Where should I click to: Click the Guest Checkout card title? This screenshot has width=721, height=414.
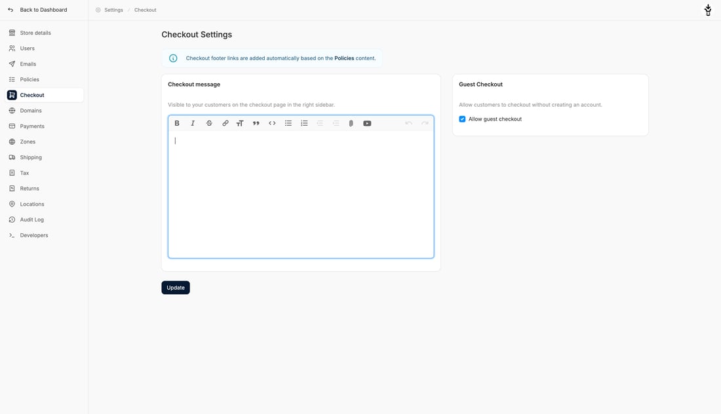pyautogui.click(x=480, y=85)
